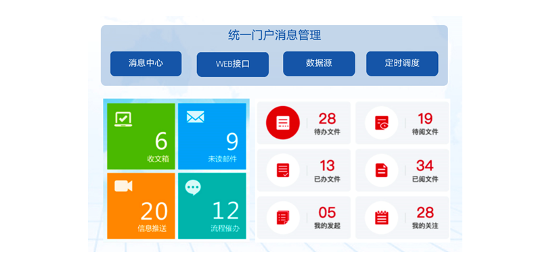This screenshot has width=551, height=269.
Task: Click the laptop checkmark icon in 收文箱 tile
Action: coord(123,119)
